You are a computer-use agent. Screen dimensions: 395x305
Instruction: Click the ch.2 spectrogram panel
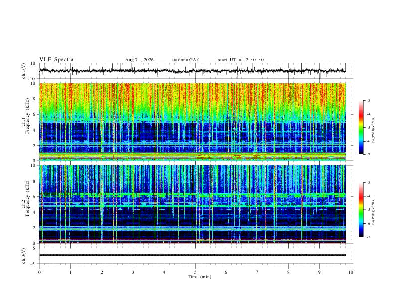tap(193, 204)
